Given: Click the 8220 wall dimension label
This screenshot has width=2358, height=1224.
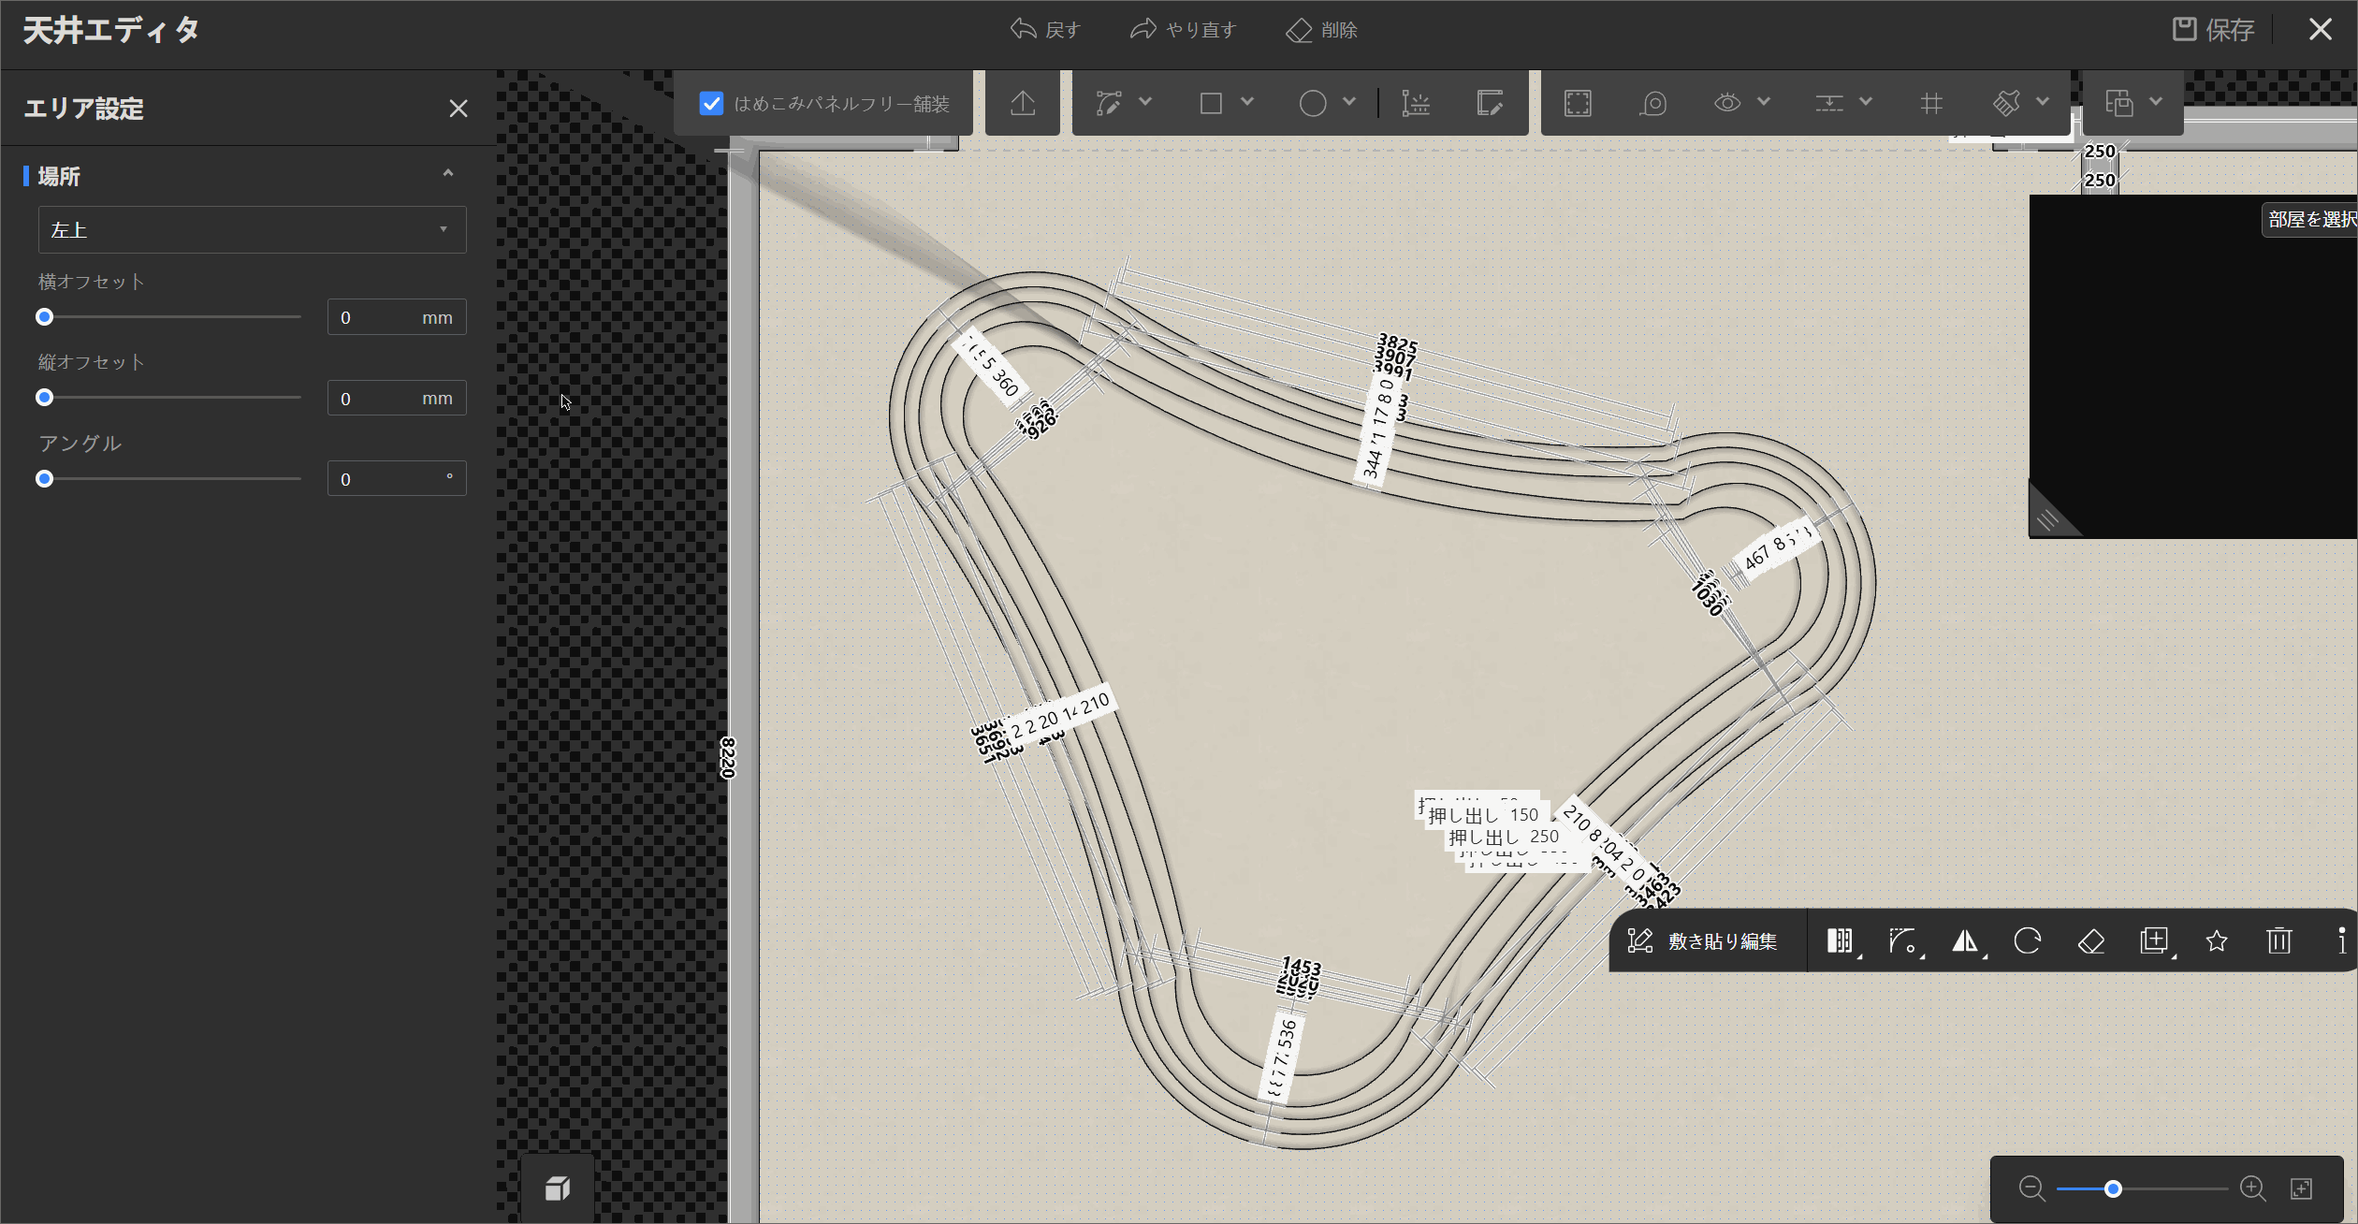Looking at the screenshot, I should (x=728, y=758).
